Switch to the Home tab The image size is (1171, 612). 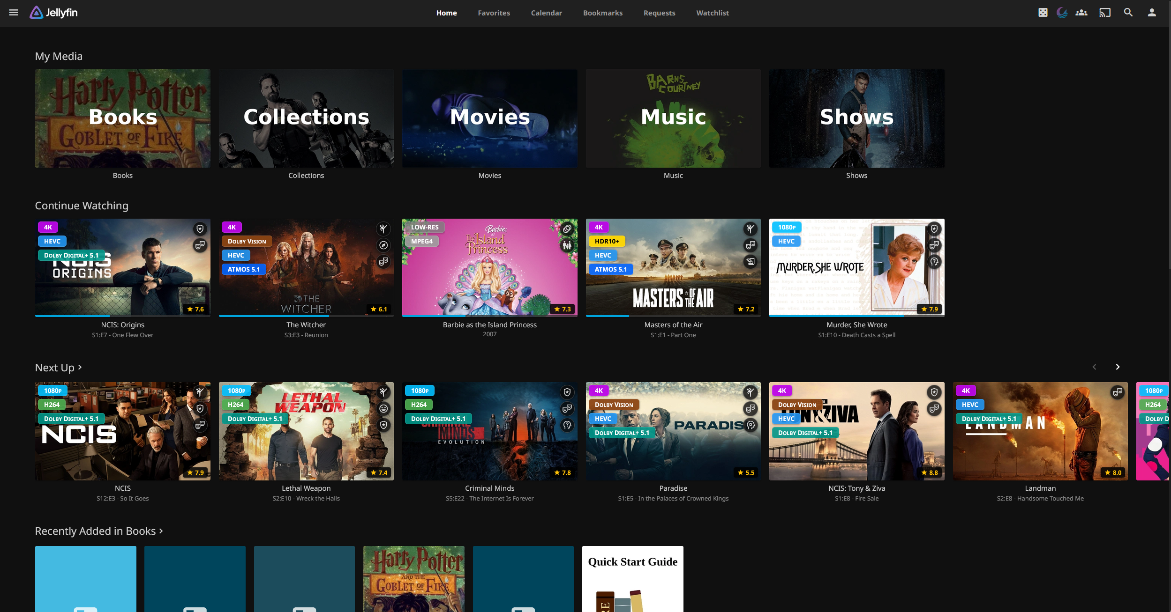pyautogui.click(x=446, y=13)
